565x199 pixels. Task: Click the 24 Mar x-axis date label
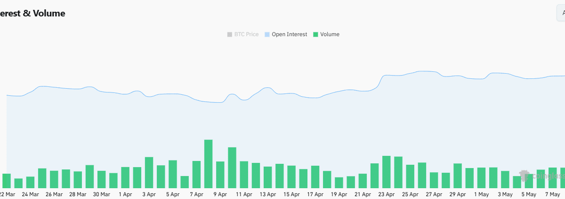(30, 194)
